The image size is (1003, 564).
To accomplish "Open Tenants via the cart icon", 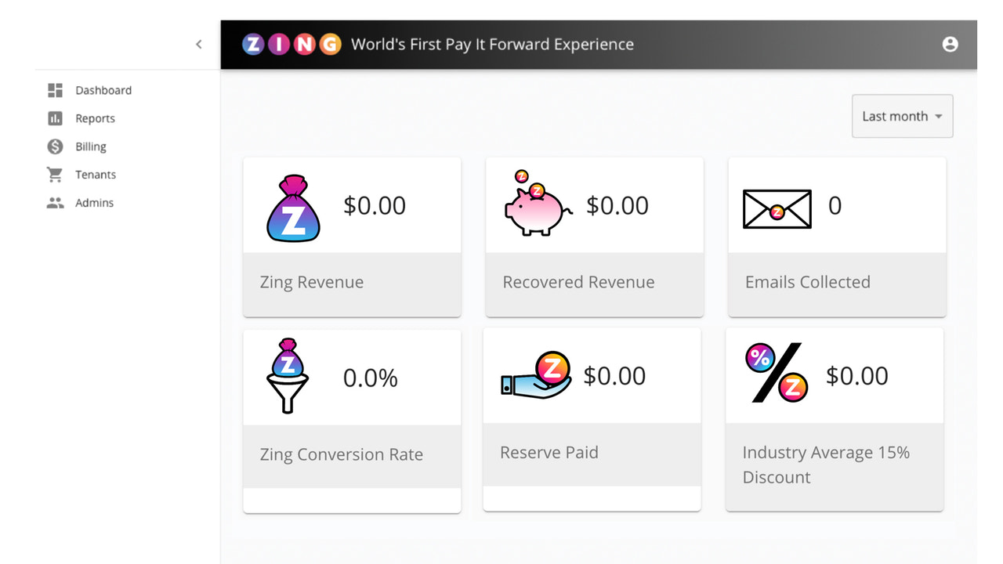I will 53,175.
